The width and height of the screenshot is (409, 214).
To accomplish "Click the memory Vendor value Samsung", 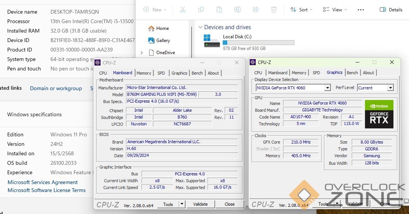I will 372,156.
